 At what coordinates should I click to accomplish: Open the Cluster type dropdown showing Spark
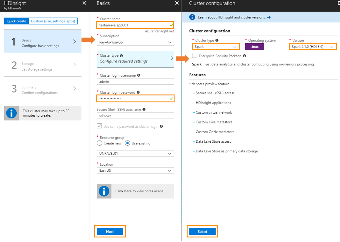click(x=215, y=47)
